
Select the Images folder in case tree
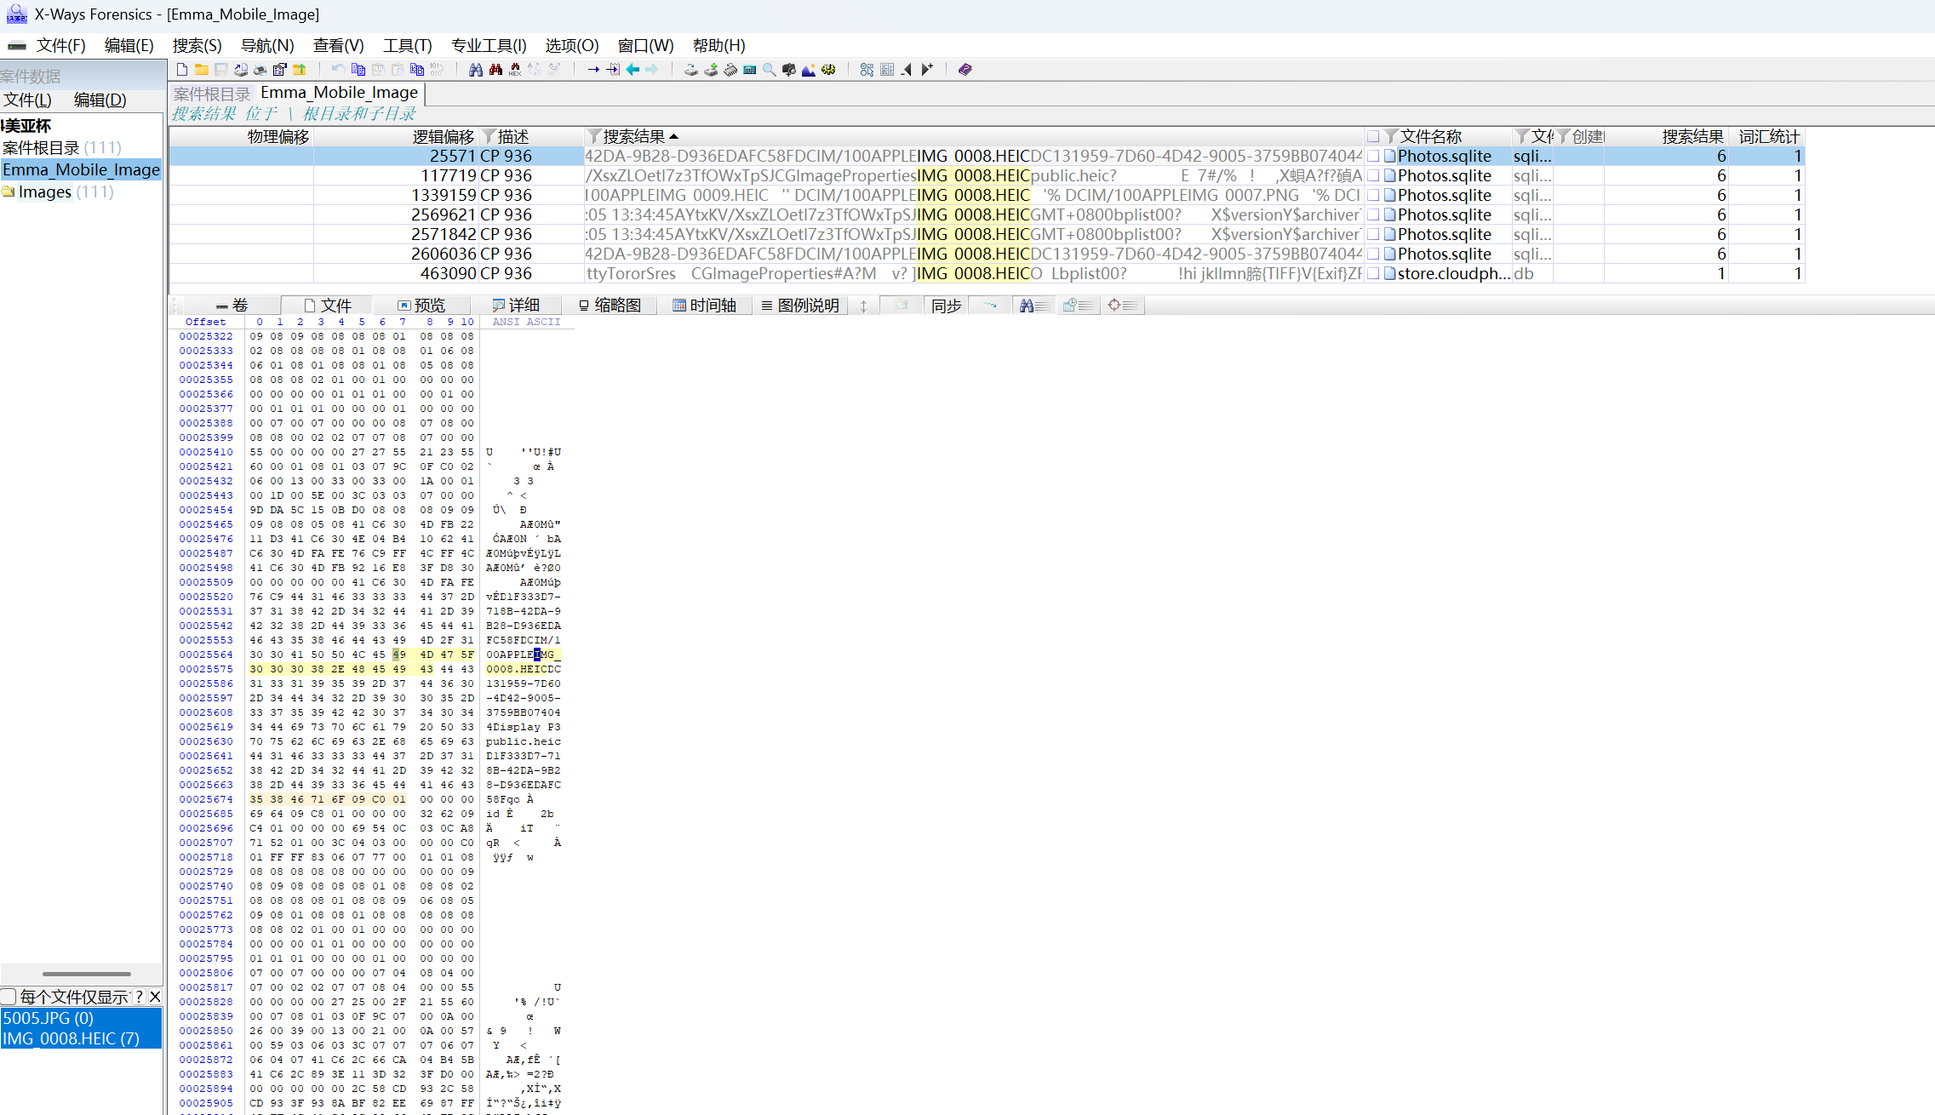45,192
